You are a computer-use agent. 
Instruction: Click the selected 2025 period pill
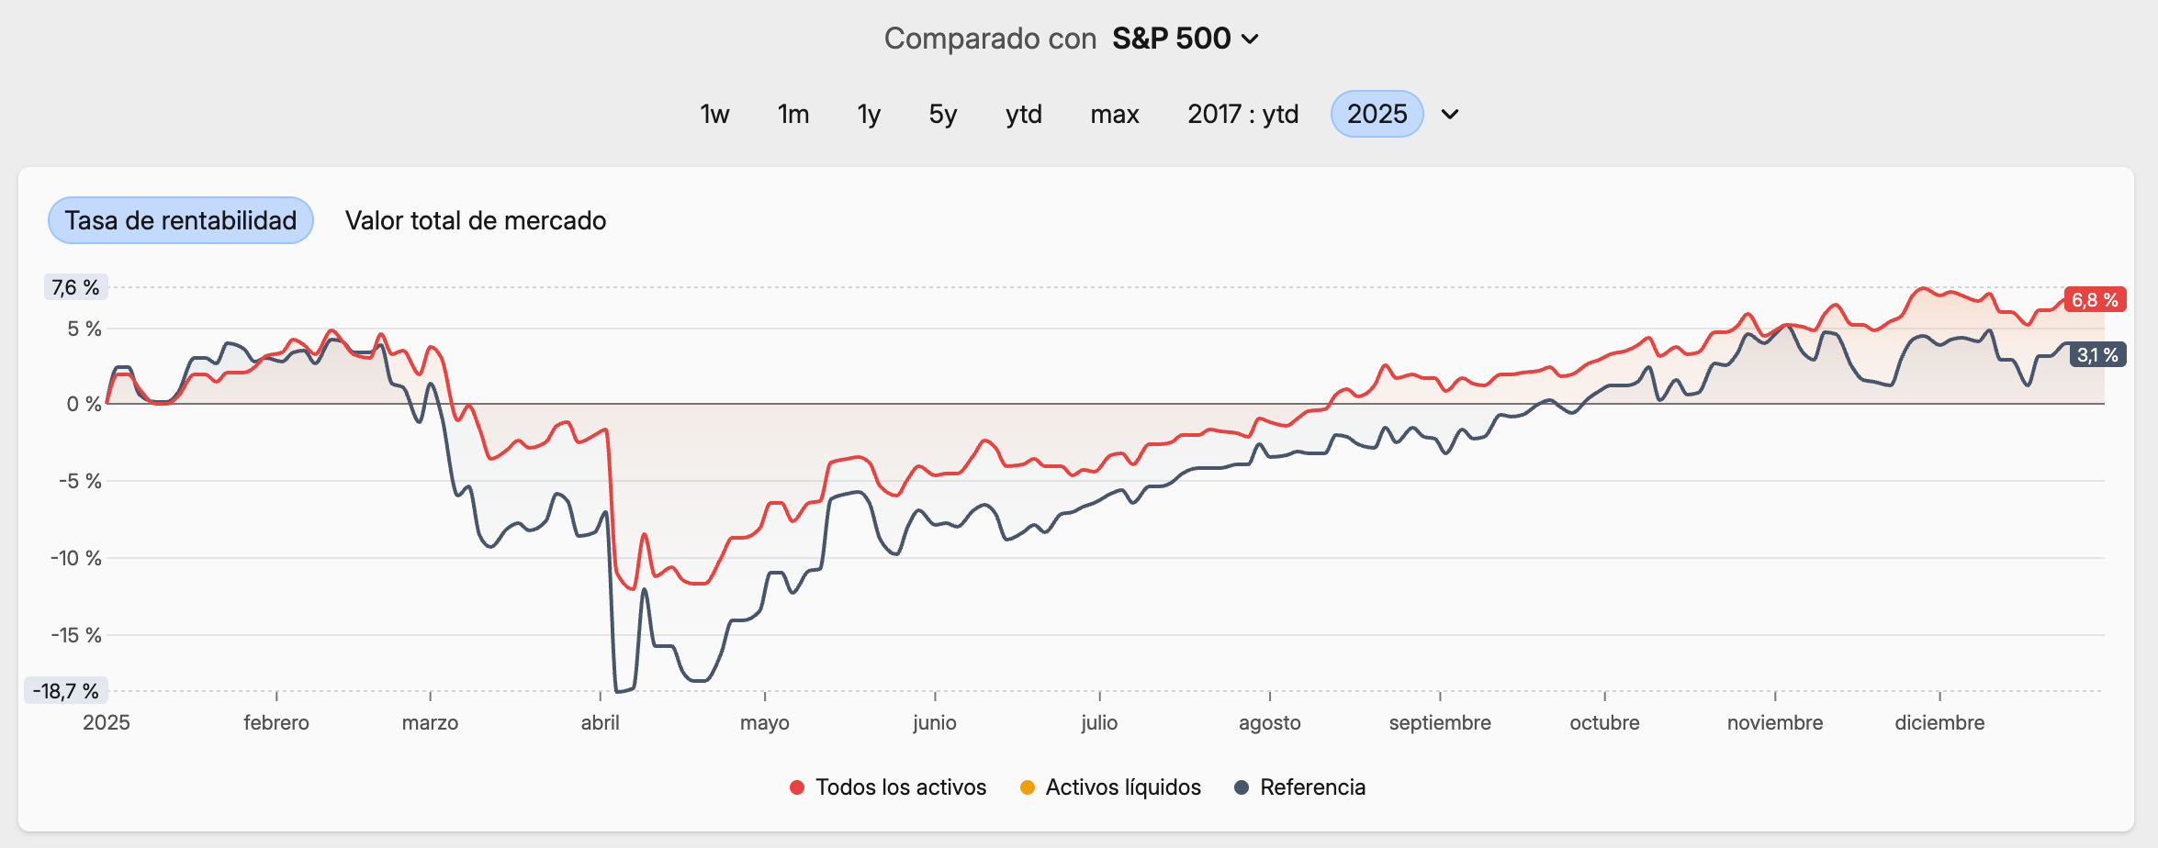tap(1377, 115)
